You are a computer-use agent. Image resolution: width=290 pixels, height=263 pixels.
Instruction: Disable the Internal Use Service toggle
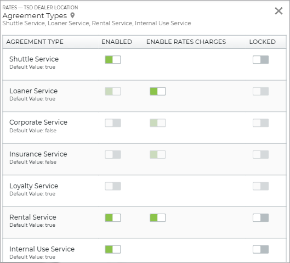[x=113, y=249]
